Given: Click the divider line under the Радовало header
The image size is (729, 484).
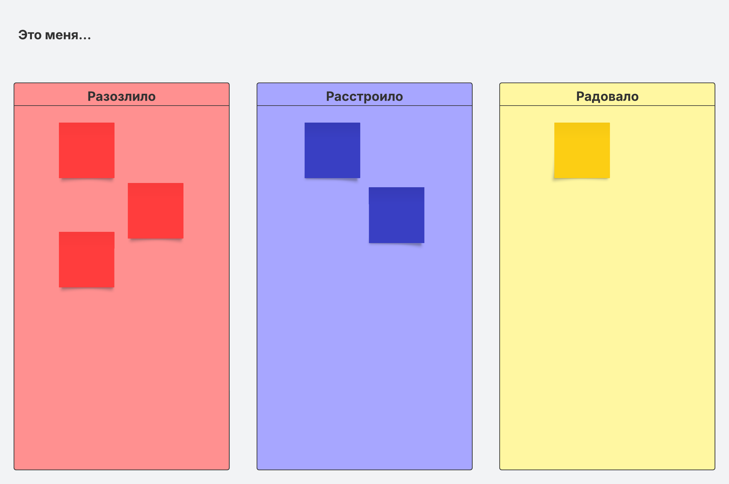Looking at the screenshot, I should [x=607, y=106].
